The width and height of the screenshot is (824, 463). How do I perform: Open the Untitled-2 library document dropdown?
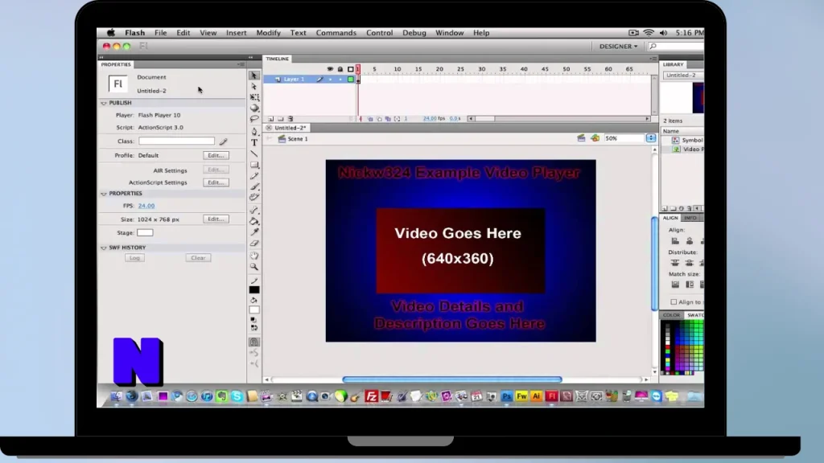coord(683,75)
